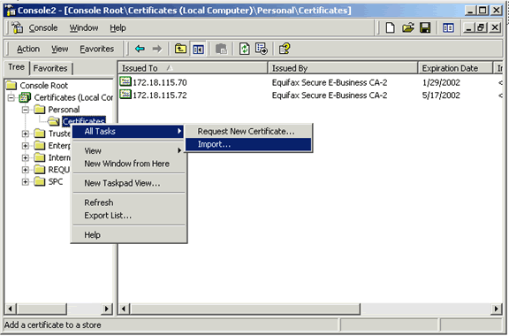The height and width of the screenshot is (336, 509).
Task: Sort by the Issued By column header
Action: click(x=343, y=68)
